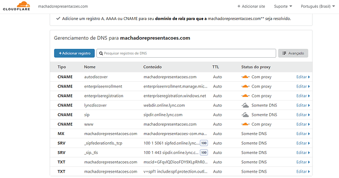Click the _sip._tls name cell

pyautogui.click(x=91, y=153)
